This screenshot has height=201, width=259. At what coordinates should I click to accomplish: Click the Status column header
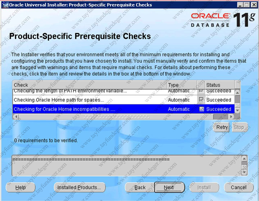click(220, 85)
